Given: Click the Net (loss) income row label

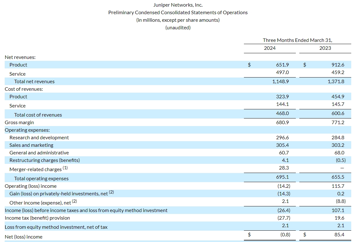Looking at the screenshot, I should (24, 237).
